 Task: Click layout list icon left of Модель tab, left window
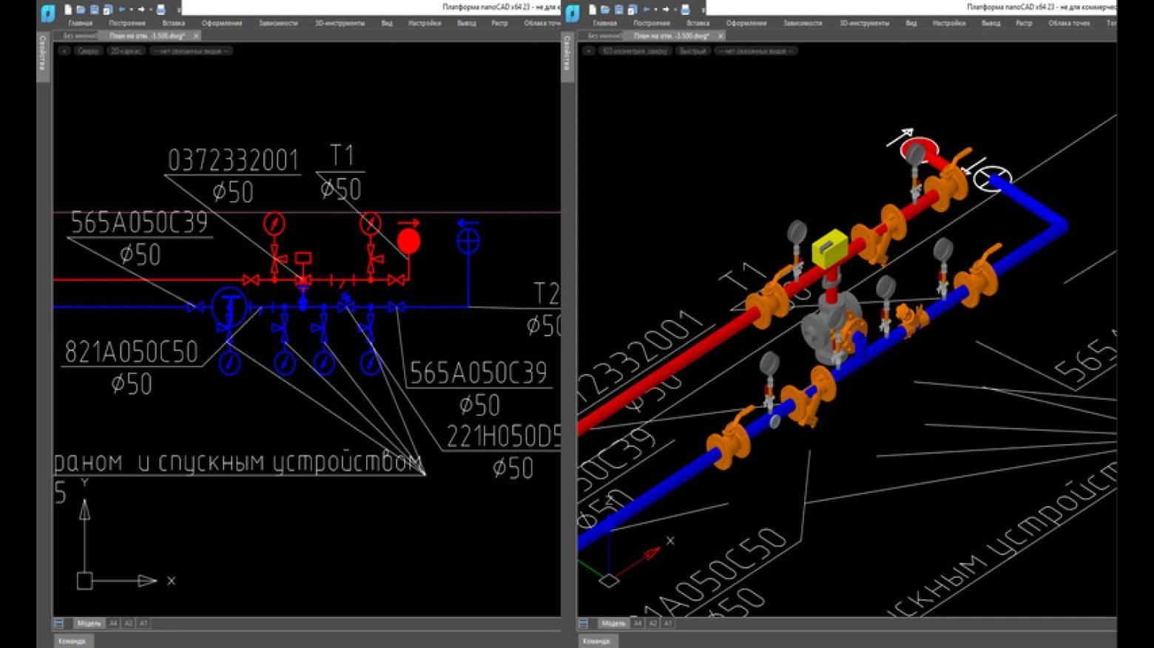(x=59, y=624)
